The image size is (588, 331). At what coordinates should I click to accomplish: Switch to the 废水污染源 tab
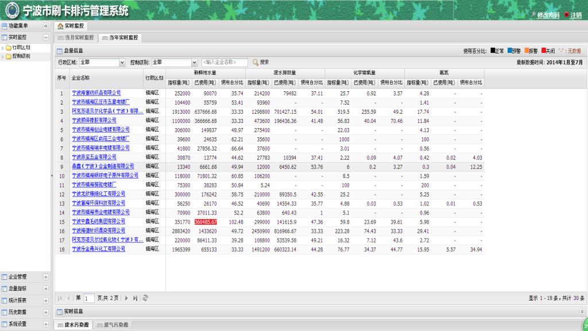coord(73,325)
